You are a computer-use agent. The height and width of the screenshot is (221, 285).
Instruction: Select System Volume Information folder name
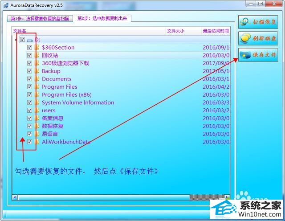coord(78,102)
